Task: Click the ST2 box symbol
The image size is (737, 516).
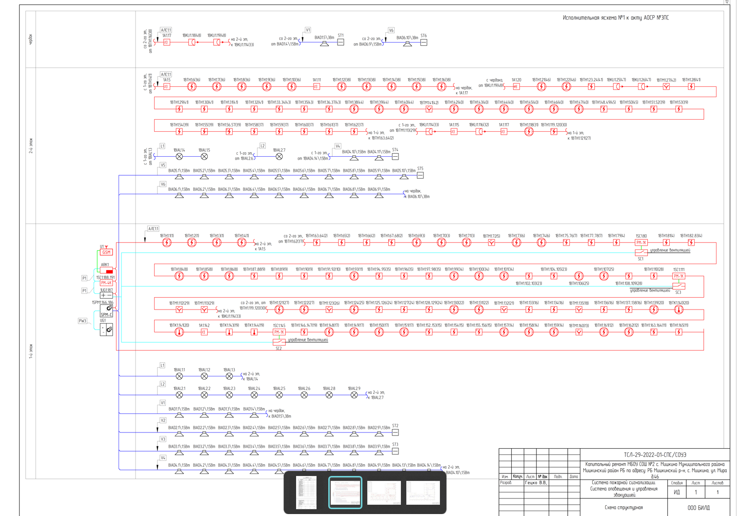Action: coord(395,433)
